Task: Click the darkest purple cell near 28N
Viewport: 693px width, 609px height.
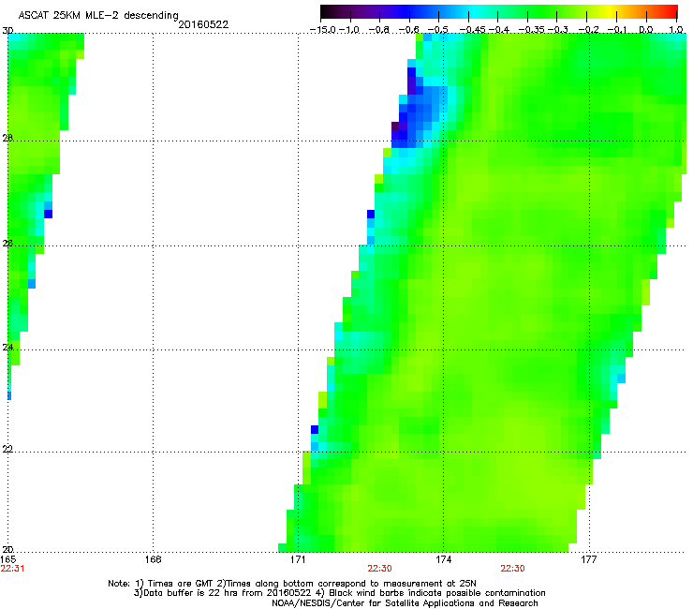Action: [395, 126]
